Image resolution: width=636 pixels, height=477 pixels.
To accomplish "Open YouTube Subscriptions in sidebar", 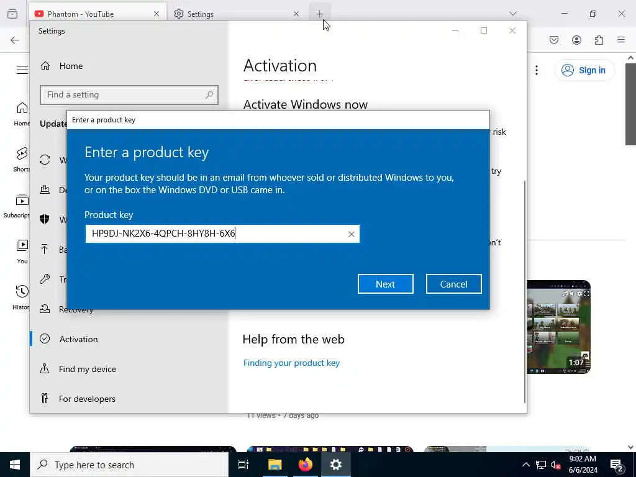I will pos(17,206).
